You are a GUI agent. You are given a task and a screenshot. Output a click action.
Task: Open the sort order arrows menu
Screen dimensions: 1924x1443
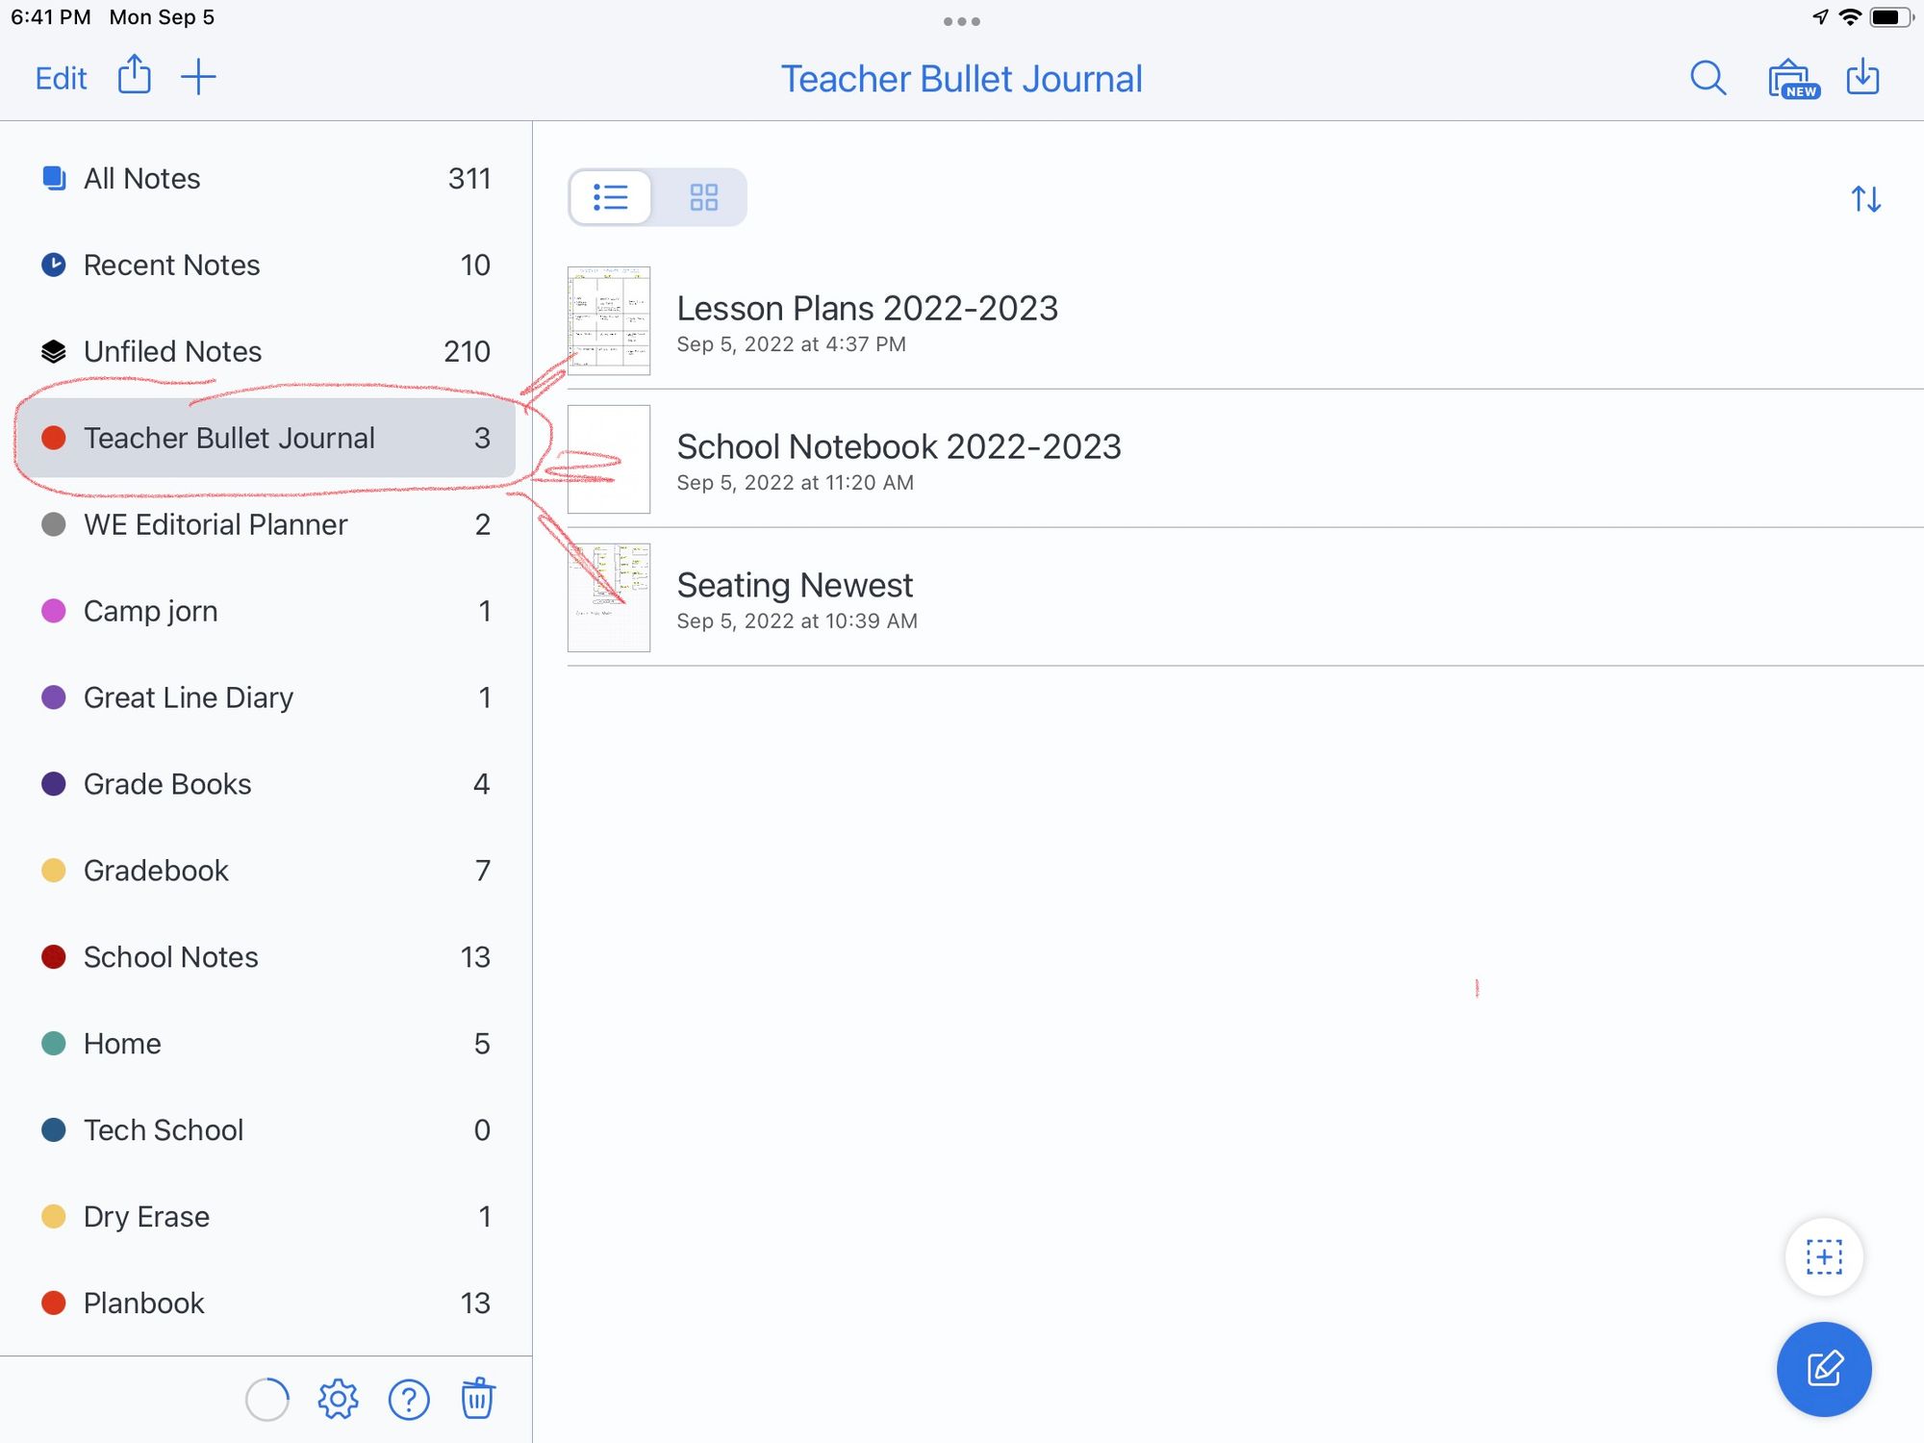click(1865, 199)
